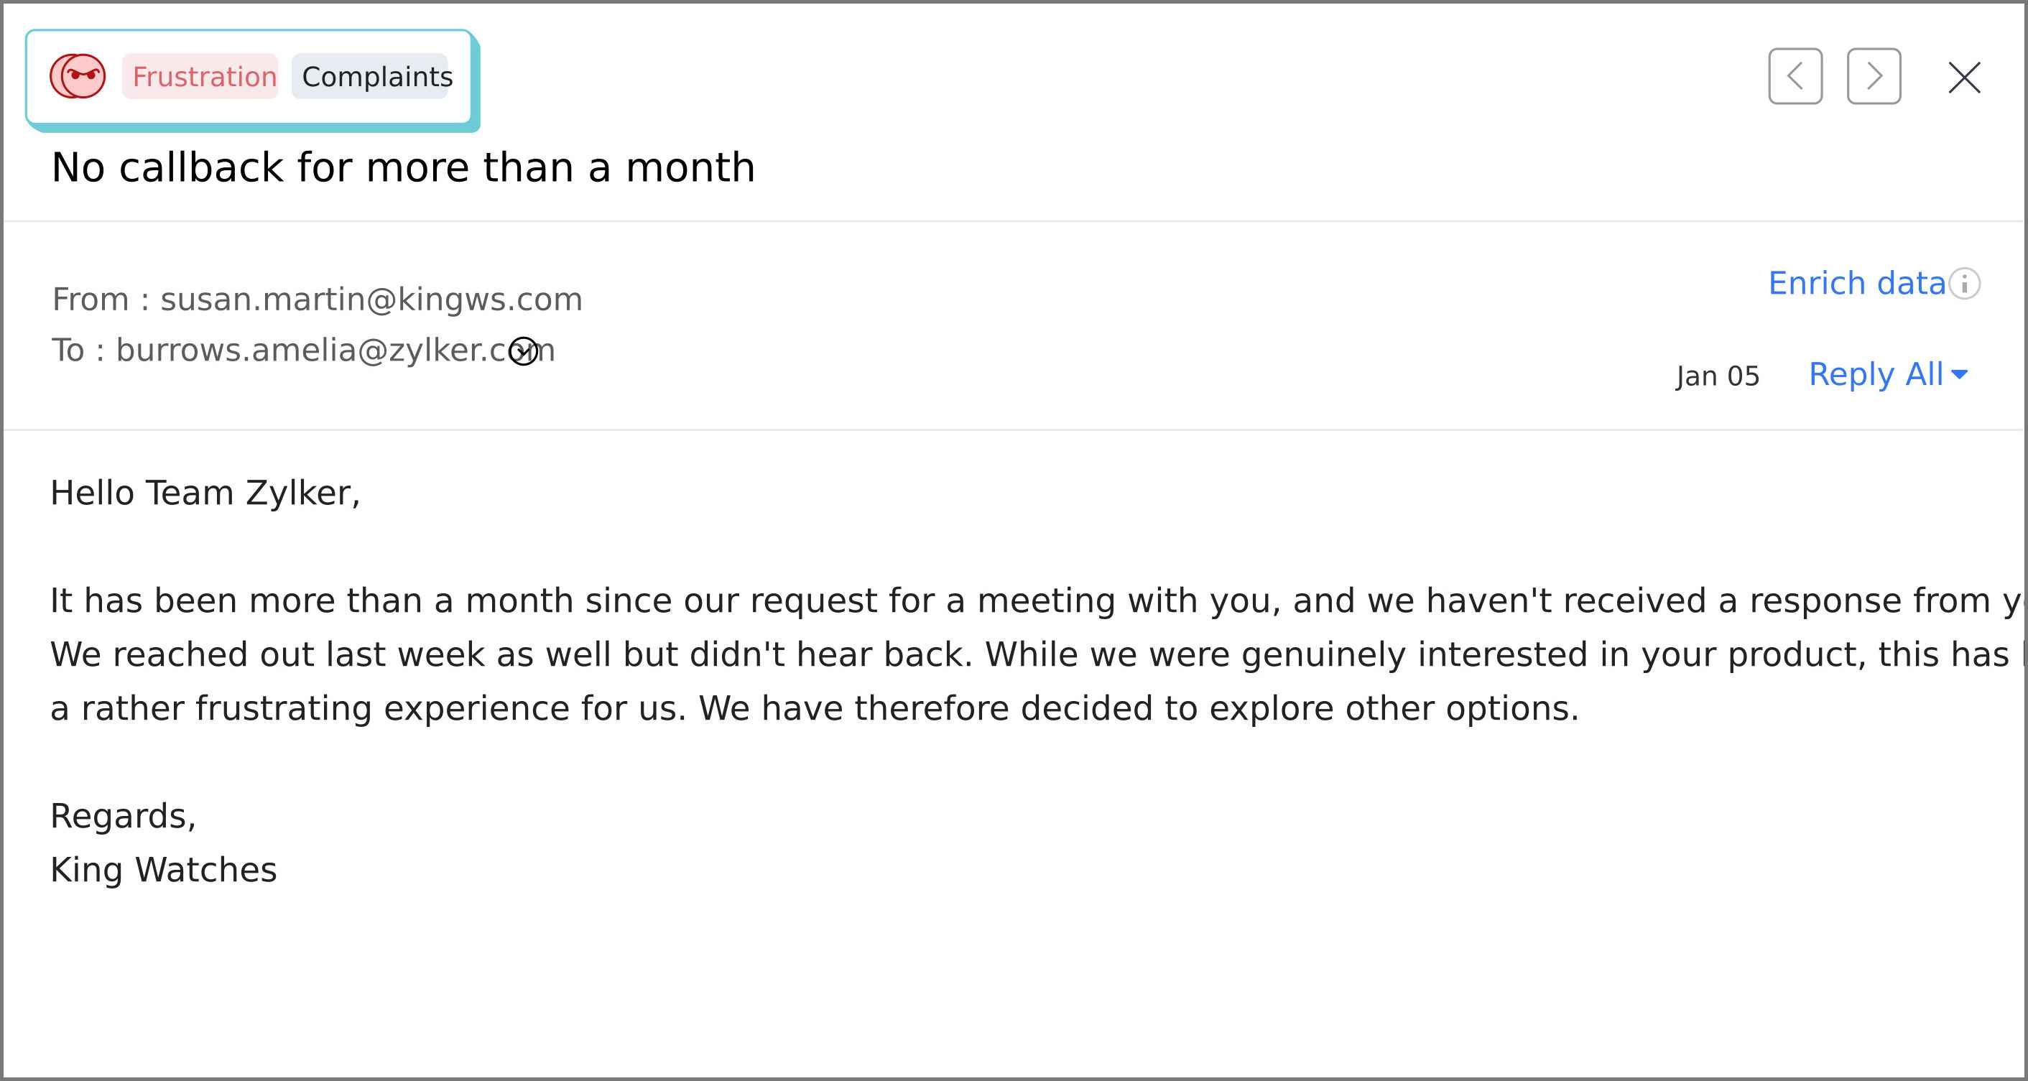Click the info icon beside Enrich data
This screenshot has width=2028, height=1081.
[1964, 284]
